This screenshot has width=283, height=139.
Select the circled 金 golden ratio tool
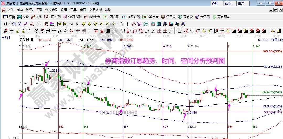(204, 30)
